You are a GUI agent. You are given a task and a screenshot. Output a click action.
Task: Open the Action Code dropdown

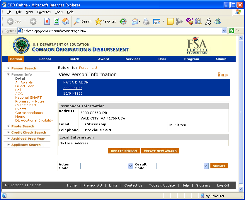tap(131, 166)
